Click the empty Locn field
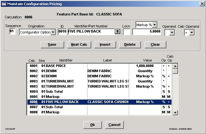Viewport: 206px width, 134px height. click(x=126, y=32)
